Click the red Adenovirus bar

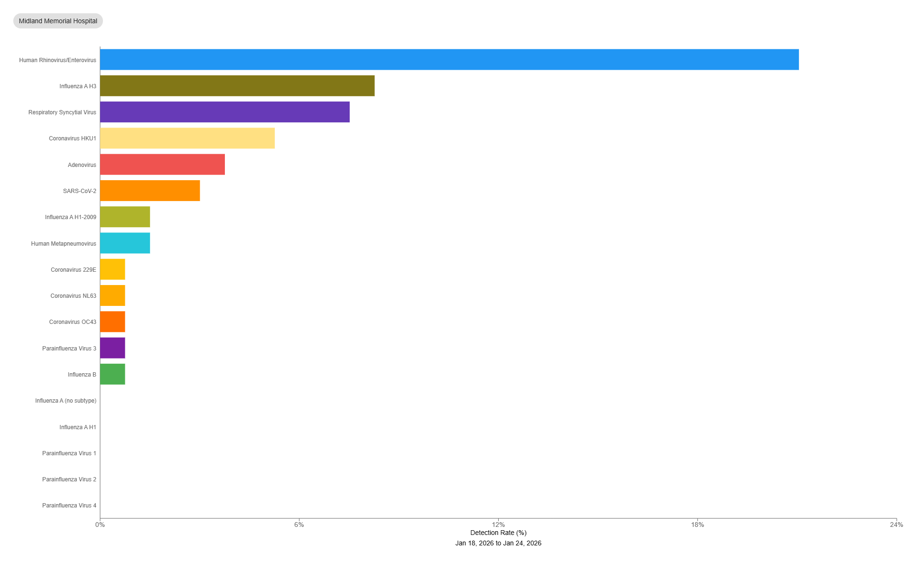point(162,165)
